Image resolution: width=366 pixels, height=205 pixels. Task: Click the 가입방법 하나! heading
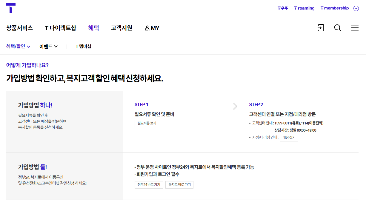click(x=35, y=105)
